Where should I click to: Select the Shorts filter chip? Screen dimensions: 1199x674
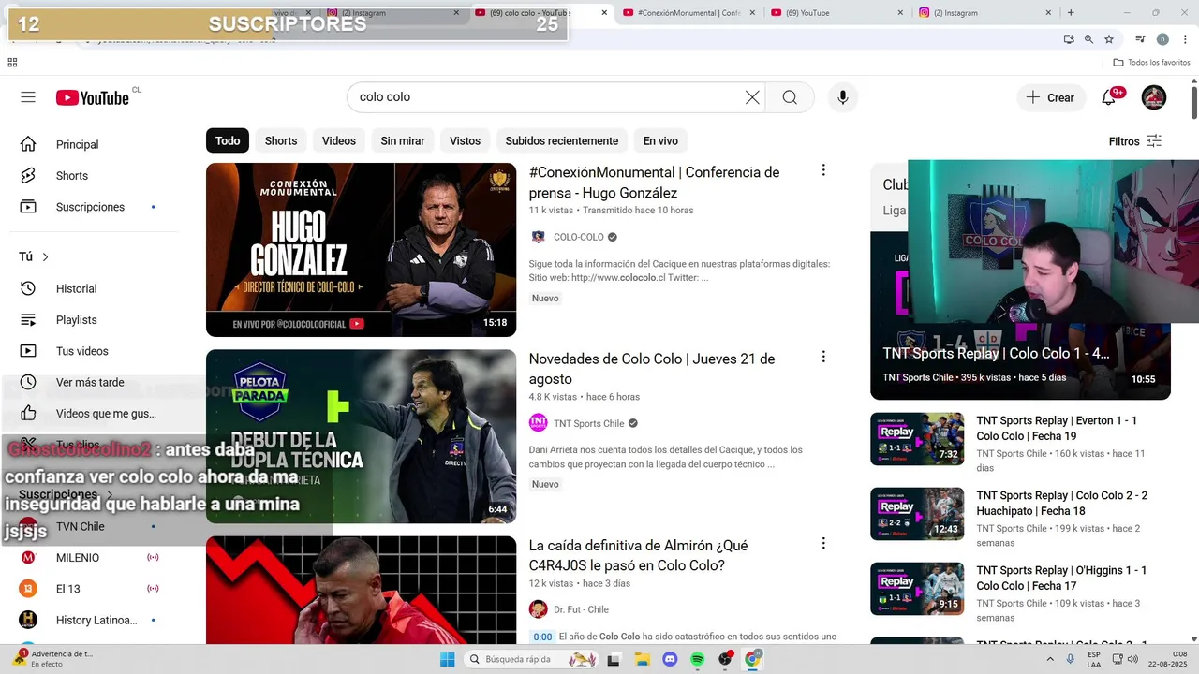[x=281, y=140]
